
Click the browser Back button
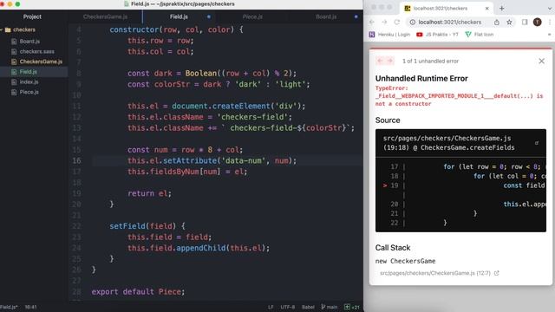coord(372,22)
